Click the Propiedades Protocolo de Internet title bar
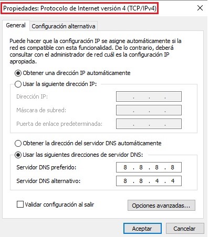This screenshot has width=209, height=237. pos(80,8)
